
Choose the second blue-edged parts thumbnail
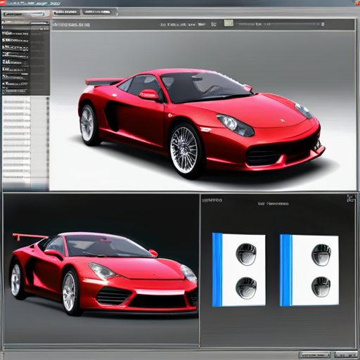(309, 270)
